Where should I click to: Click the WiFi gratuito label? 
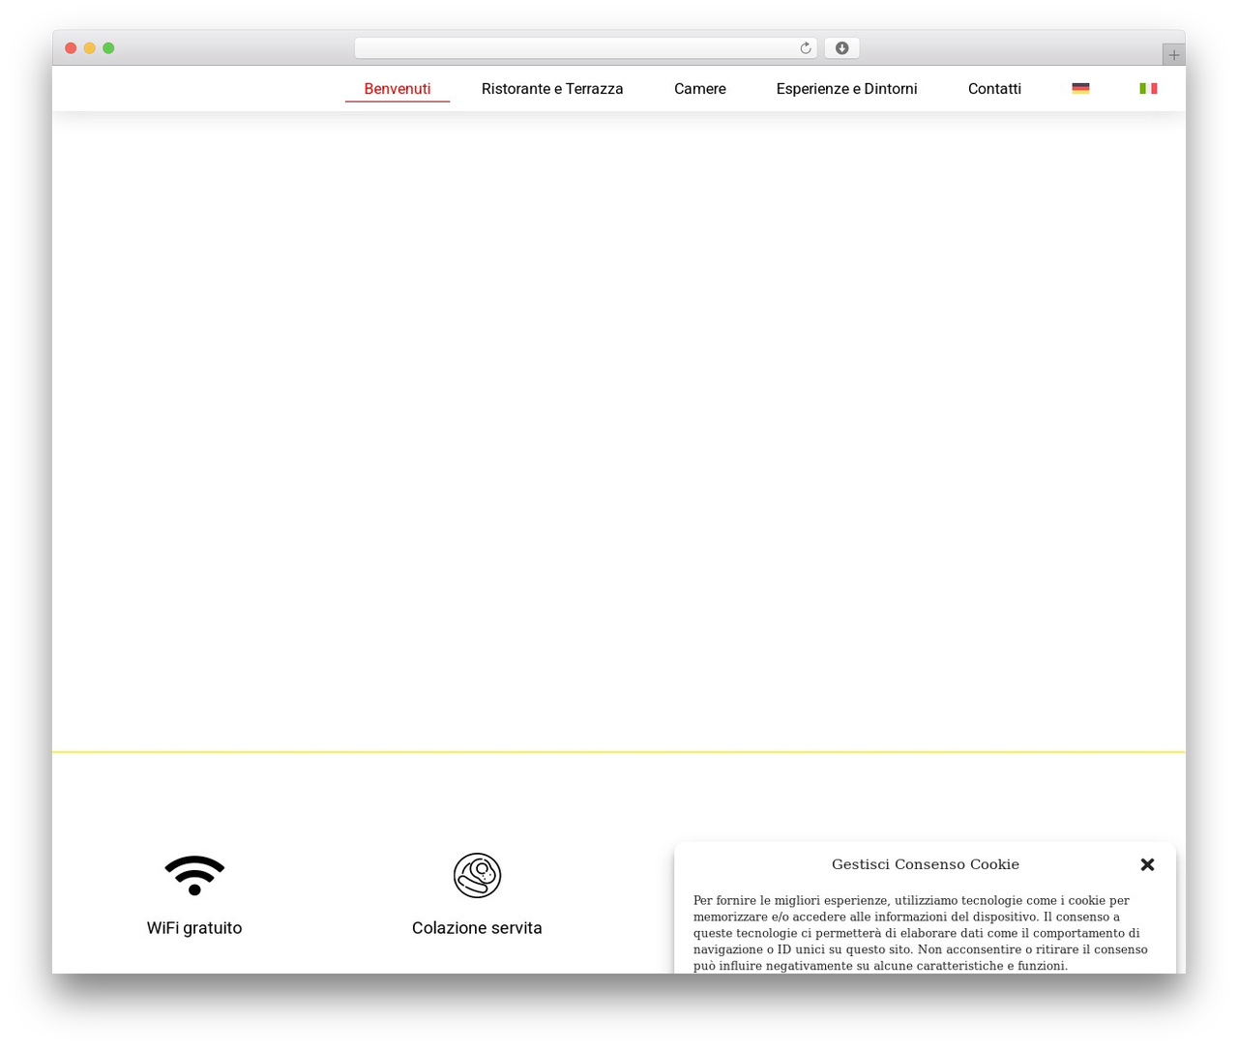tap(194, 928)
